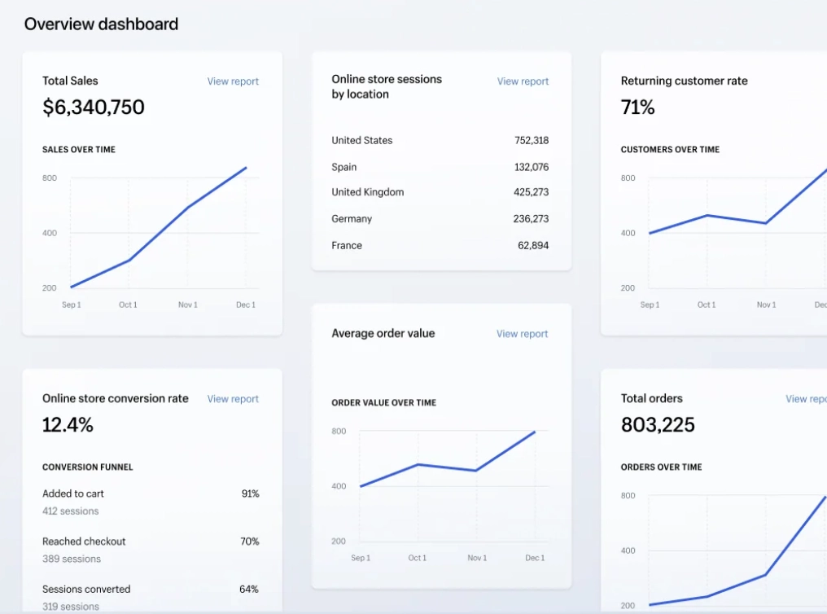Click the Overview dashboard page heading

coord(101,24)
